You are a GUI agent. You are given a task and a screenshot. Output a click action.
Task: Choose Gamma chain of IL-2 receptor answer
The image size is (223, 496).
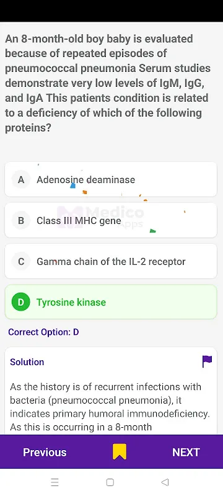[111, 261]
